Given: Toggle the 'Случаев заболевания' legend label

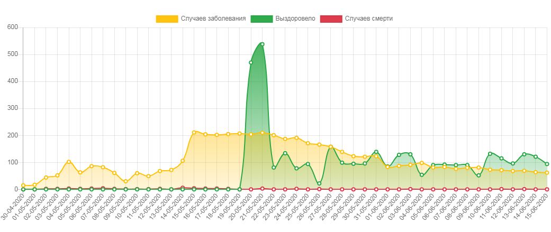Looking at the screenshot, I should coord(213,18).
